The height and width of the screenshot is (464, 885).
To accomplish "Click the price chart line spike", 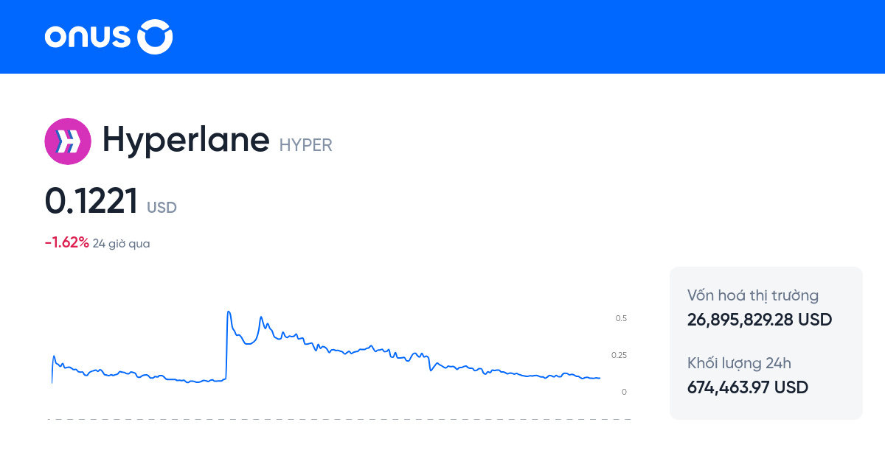I will (x=228, y=313).
